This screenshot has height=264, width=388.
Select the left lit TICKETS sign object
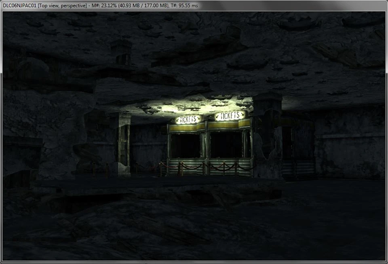(x=188, y=119)
